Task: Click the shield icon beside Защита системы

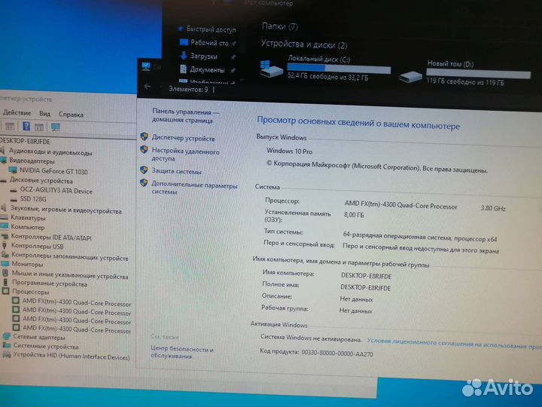Action: (144, 170)
